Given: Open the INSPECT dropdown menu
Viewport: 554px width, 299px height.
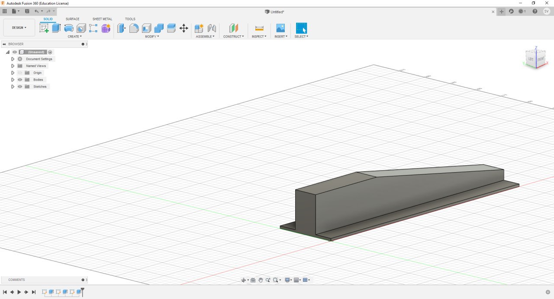Looking at the screenshot, I should point(259,37).
